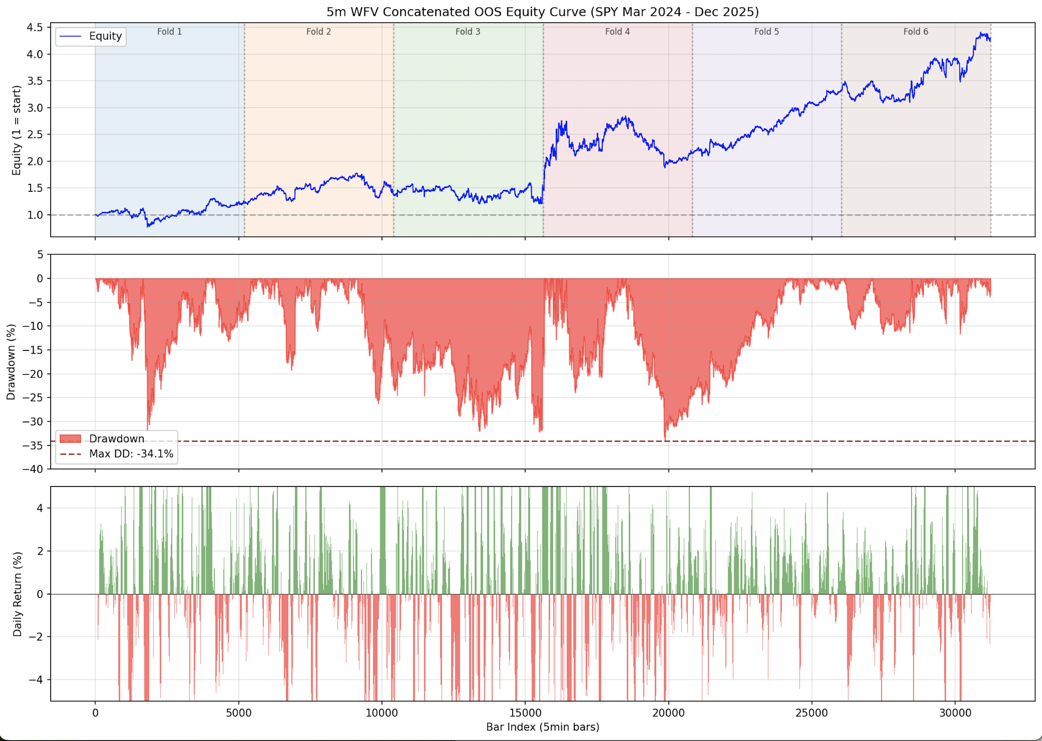Click the chart title text at top

(542, 12)
